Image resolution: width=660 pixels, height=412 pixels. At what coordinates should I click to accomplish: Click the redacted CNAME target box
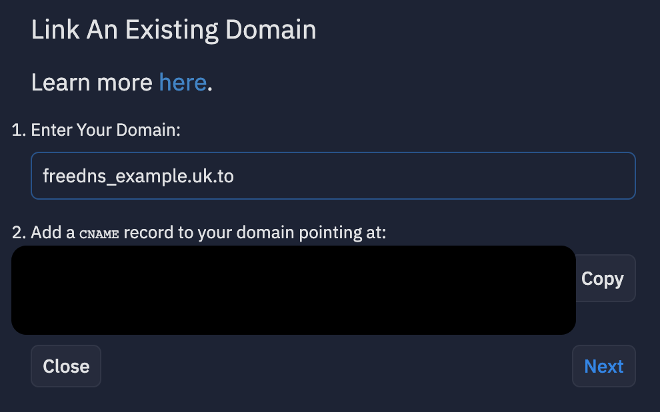(x=293, y=290)
